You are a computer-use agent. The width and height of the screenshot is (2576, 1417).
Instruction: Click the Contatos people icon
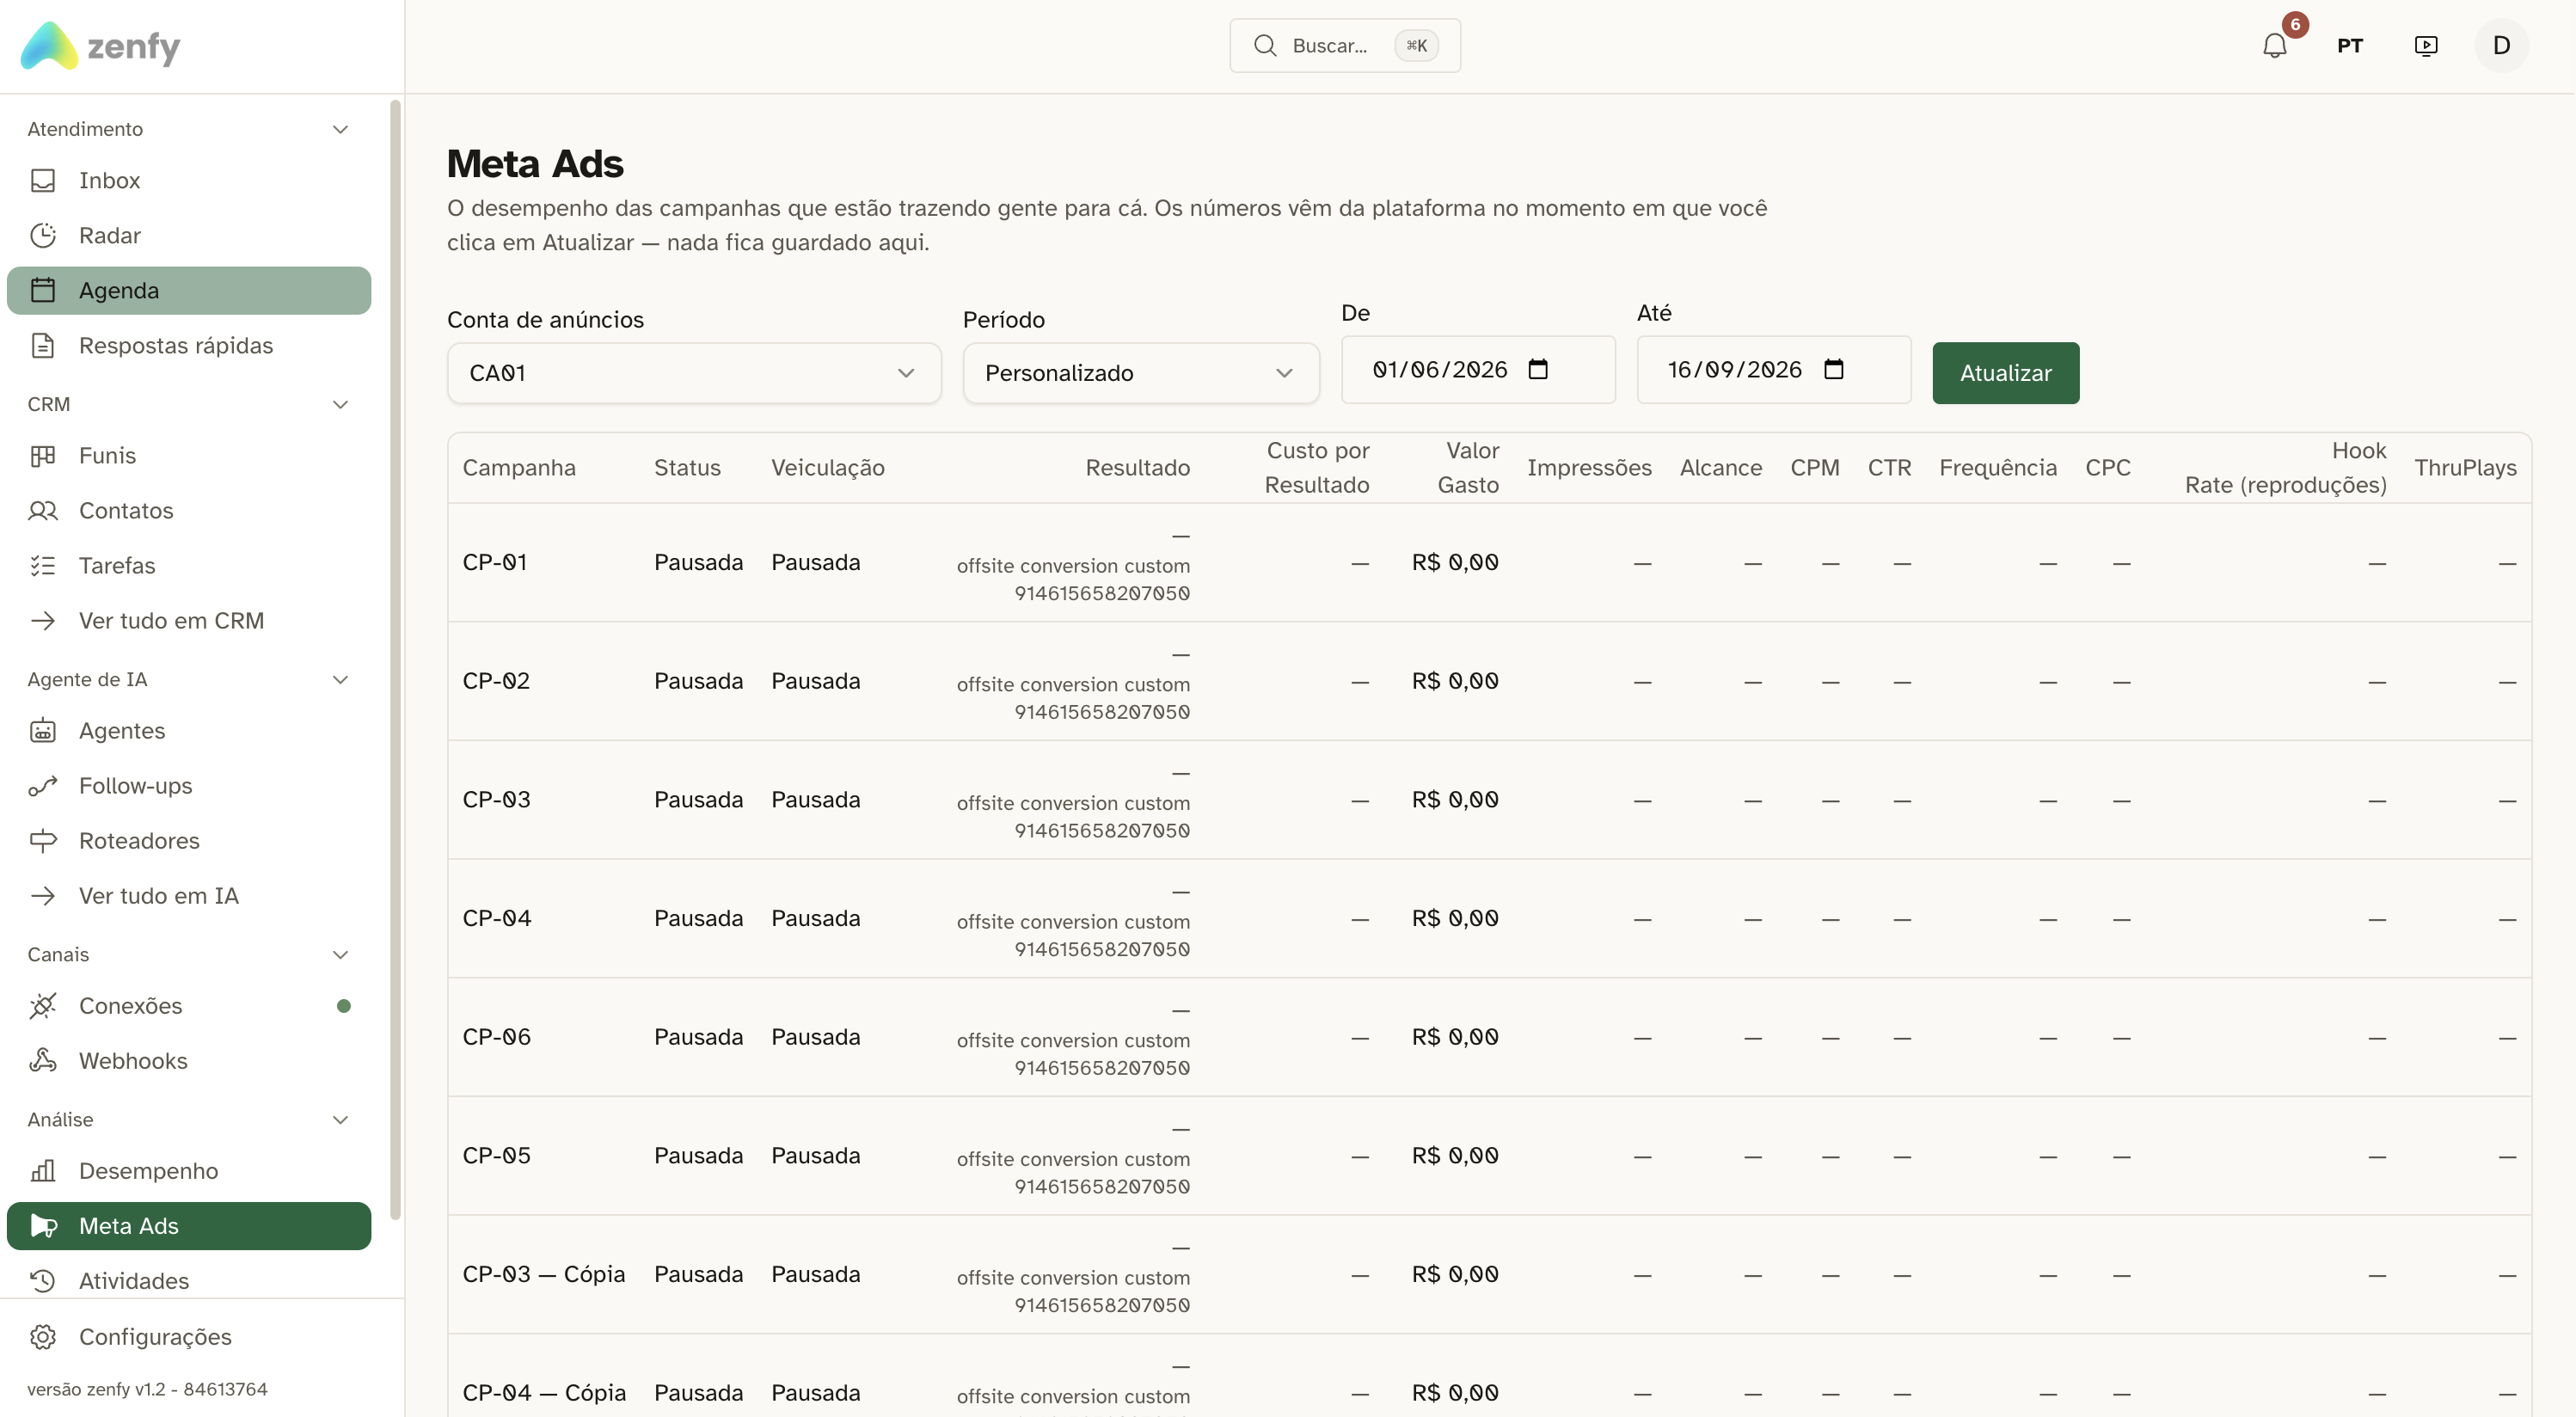[x=43, y=511]
